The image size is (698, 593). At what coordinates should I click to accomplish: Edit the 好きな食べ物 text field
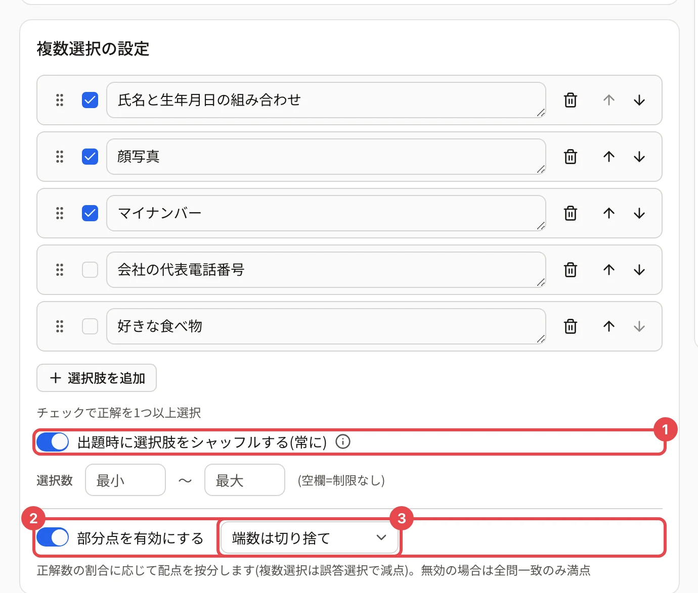(x=326, y=326)
